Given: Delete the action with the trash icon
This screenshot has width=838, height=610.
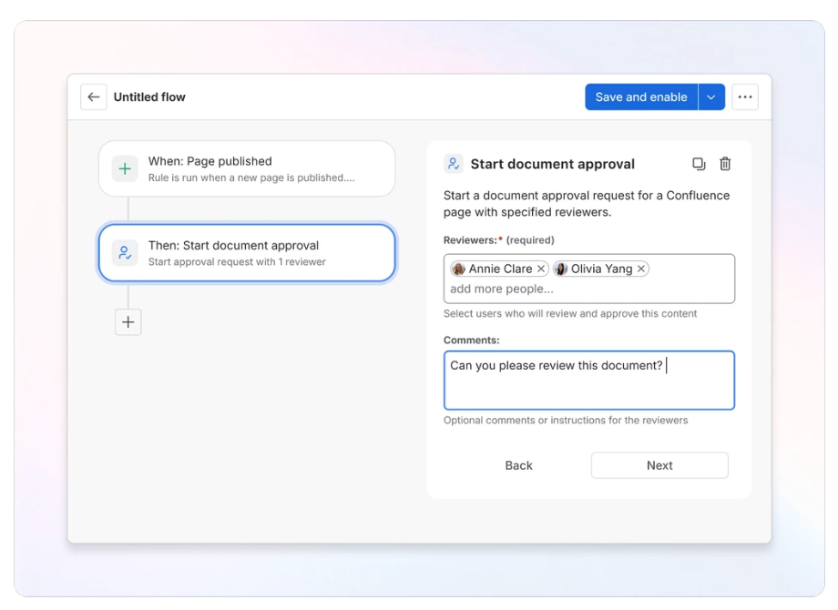Looking at the screenshot, I should point(725,164).
